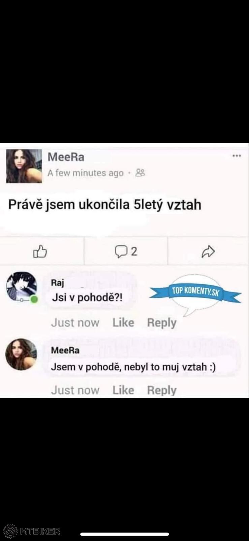Screen dimensions: 249x541
Task: Open the Raj commenter name link
Action: (x=57, y=283)
